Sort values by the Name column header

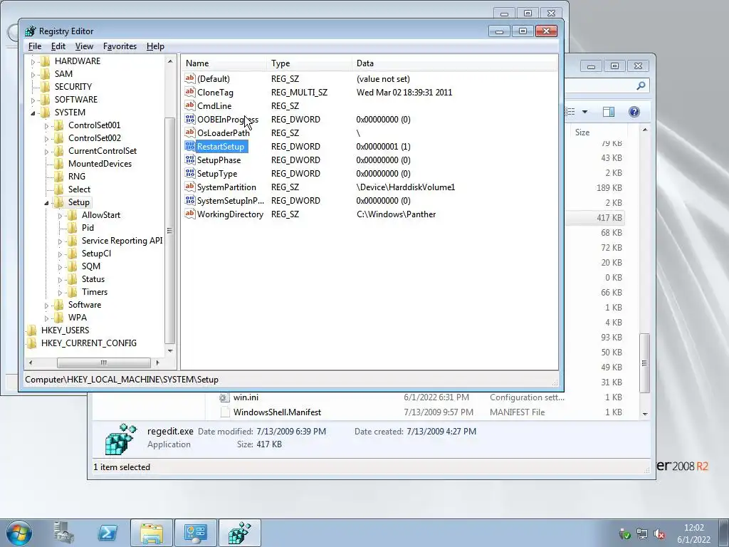[x=224, y=63]
